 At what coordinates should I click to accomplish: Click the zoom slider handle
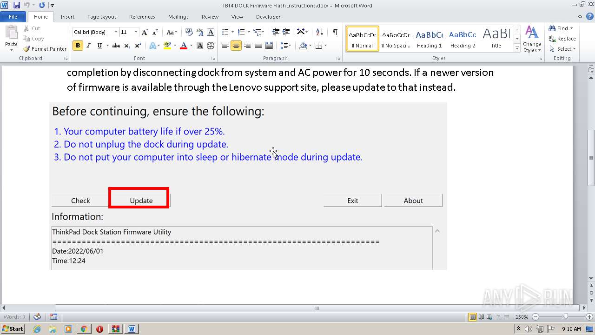[566, 317]
